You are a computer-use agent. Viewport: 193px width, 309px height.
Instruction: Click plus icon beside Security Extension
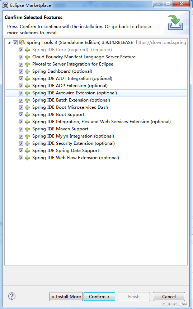[x=28, y=143]
